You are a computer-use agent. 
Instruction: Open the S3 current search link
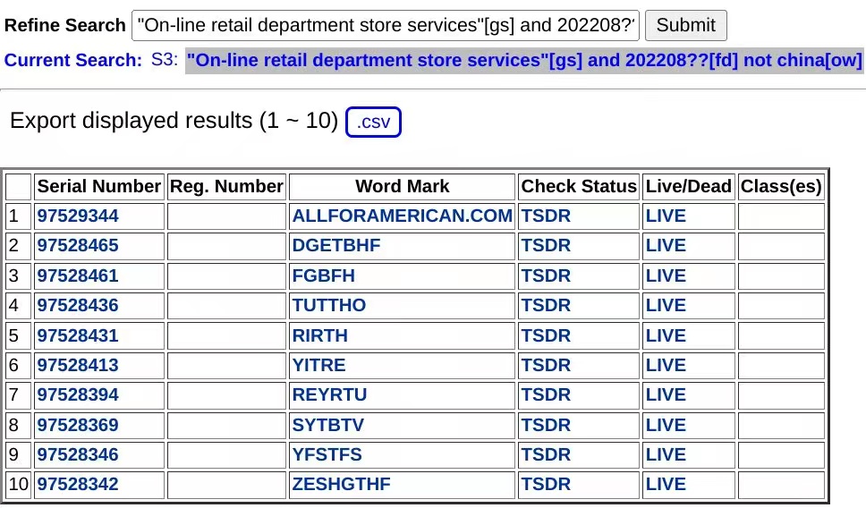pos(165,60)
